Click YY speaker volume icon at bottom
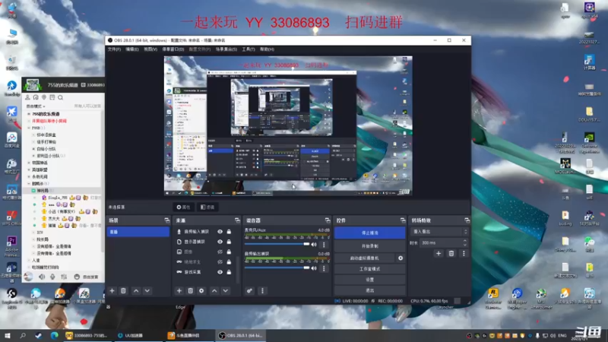 [x=42, y=277]
